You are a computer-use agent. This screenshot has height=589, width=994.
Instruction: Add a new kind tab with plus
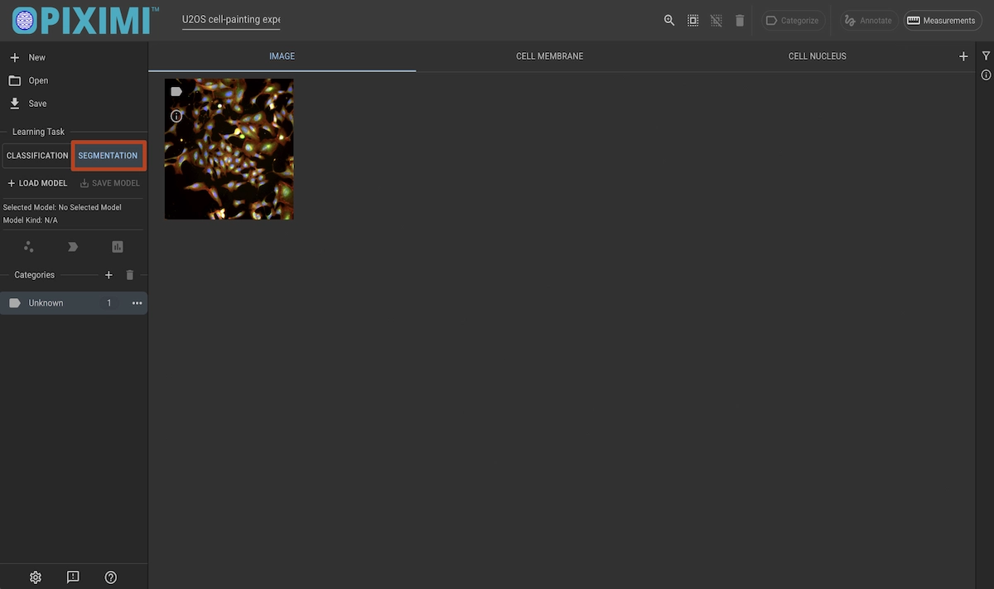coord(963,56)
